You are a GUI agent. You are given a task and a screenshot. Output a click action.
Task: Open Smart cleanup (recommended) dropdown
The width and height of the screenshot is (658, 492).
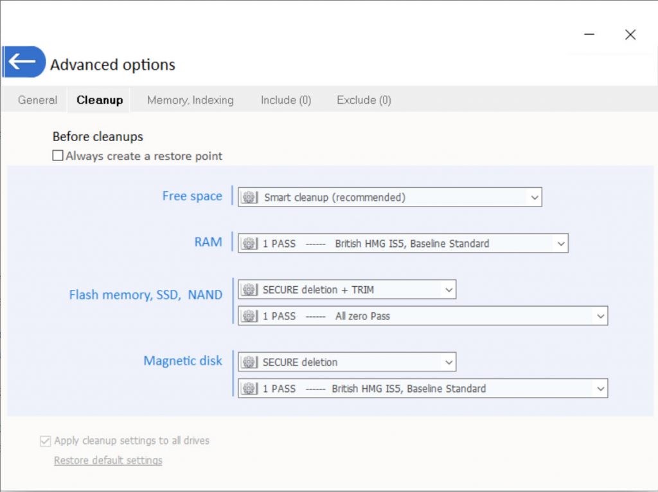pos(390,198)
